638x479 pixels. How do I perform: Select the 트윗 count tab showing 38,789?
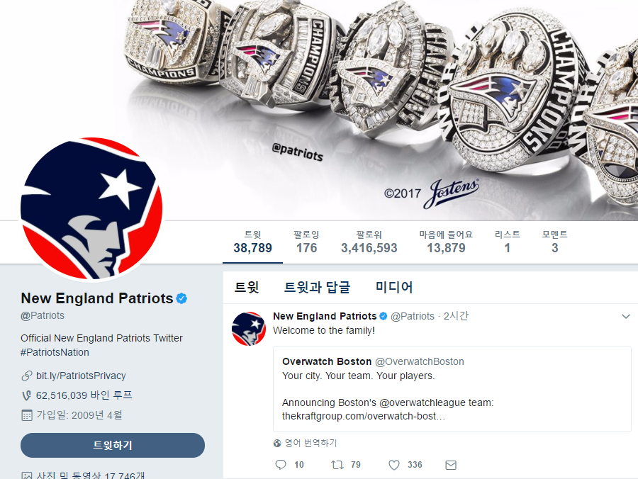[x=252, y=242]
